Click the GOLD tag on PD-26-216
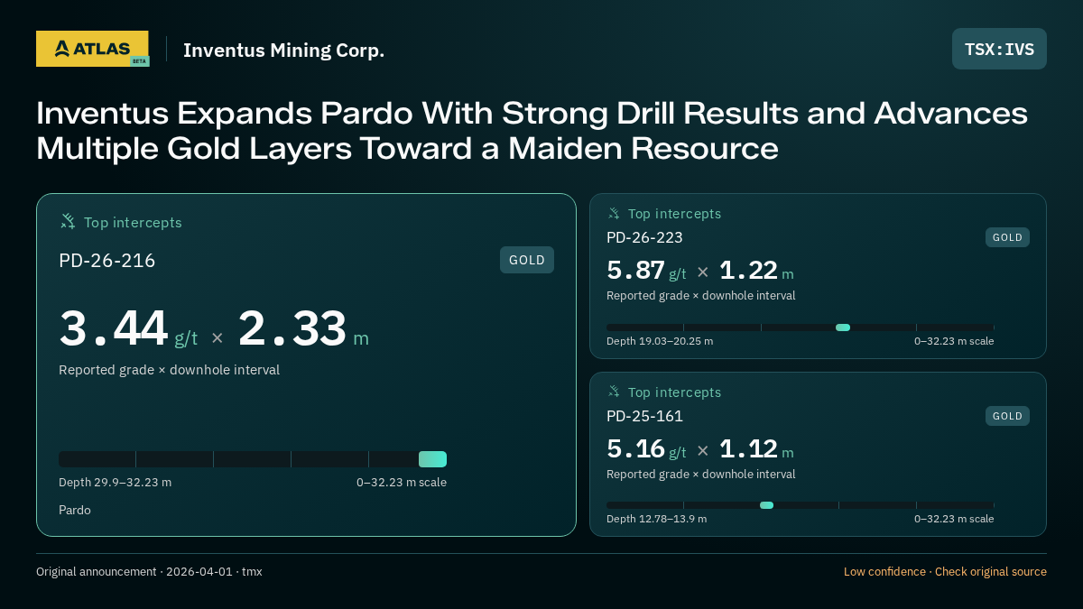Image resolution: width=1083 pixels, height=609 pixels. 527,260
